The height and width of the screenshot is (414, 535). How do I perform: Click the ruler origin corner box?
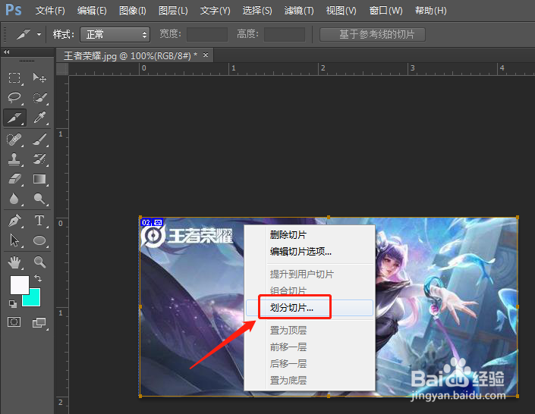click(x=62, y=69)
